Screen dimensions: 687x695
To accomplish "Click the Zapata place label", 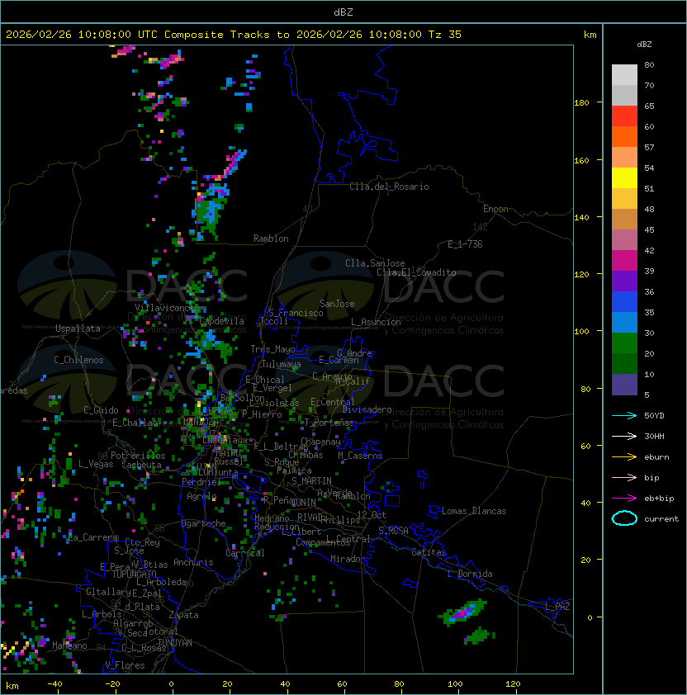I will [x=183, y=615].
